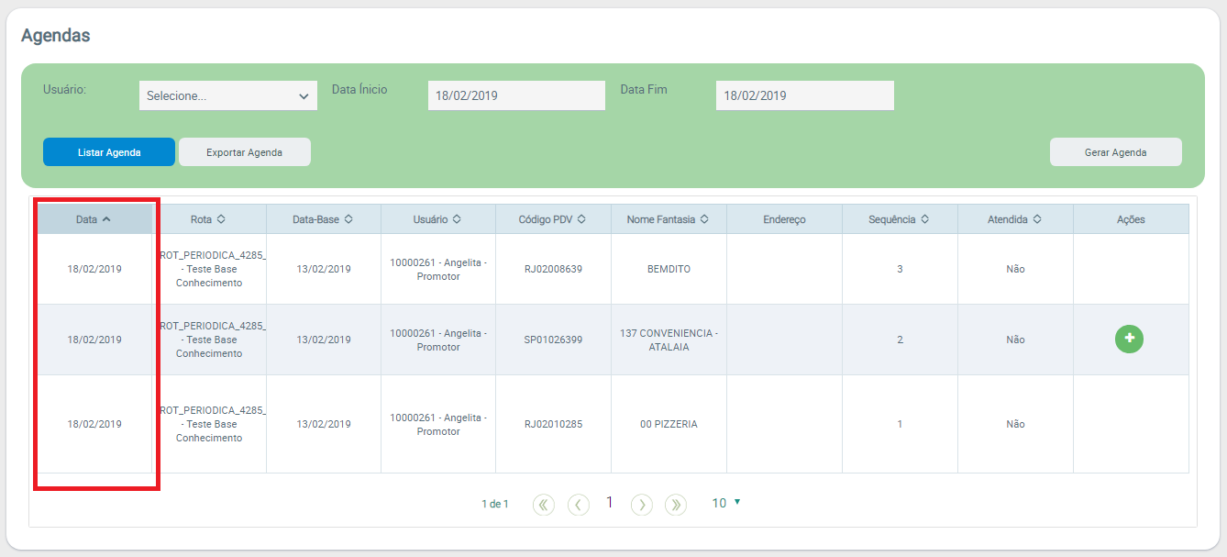Click Exportar Agenda button
1227x557 pixels.
tap(244, 152)
